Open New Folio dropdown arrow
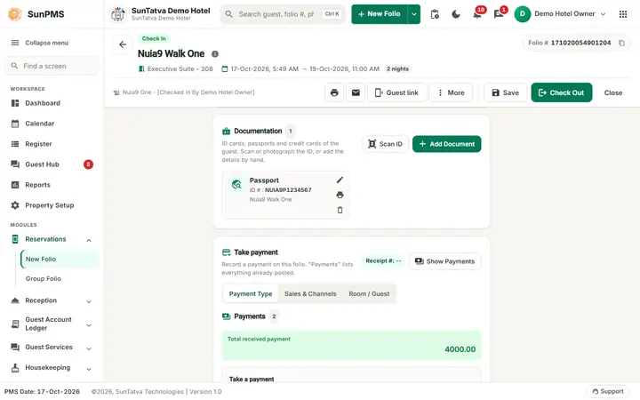Screen dimensions: 640x400 tap(414, 14)
